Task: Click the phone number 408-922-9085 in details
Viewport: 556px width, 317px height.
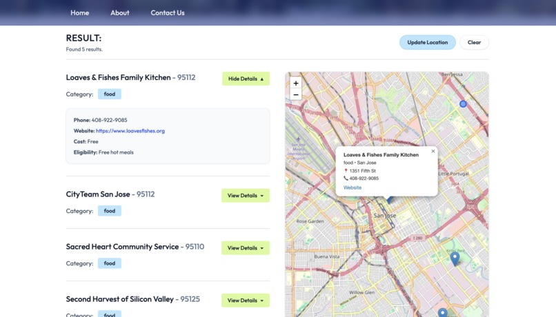Action: [x=109, y=120]
